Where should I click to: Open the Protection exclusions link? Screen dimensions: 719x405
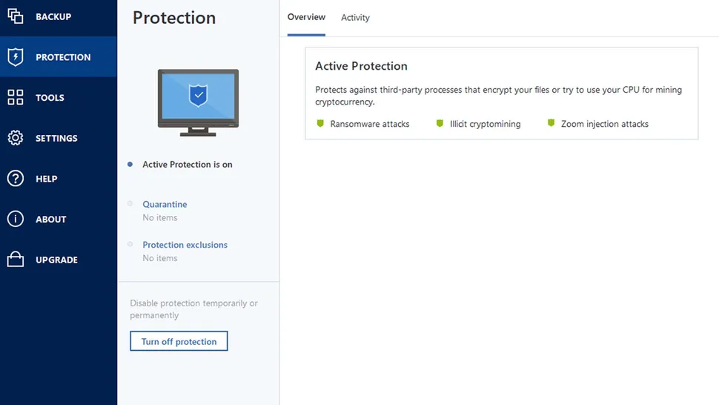tap(185, 245)
